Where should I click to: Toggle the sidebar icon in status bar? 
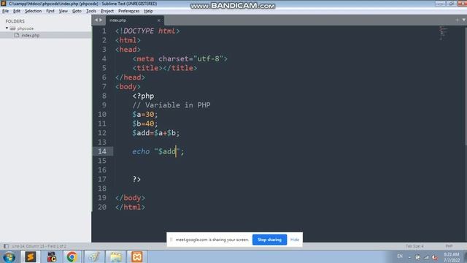click(6, 246)
